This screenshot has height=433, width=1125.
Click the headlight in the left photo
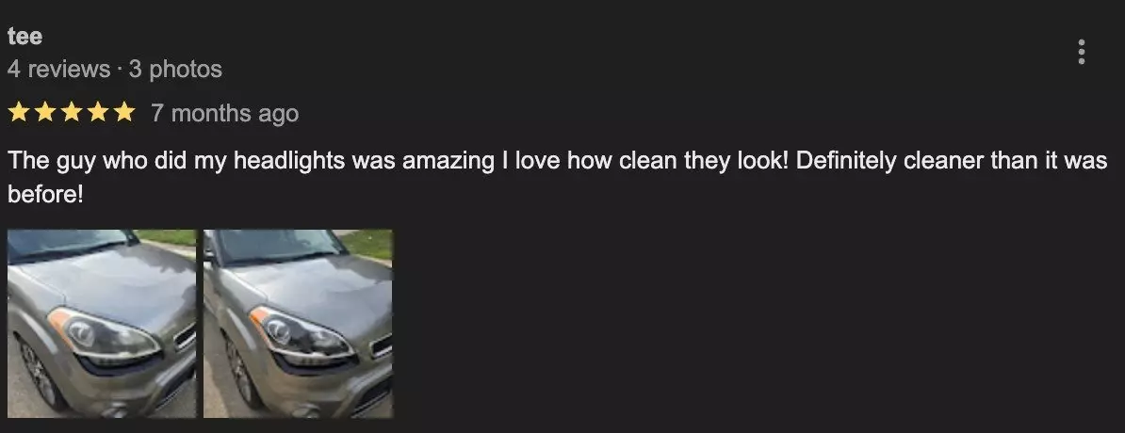coord(102,332)
